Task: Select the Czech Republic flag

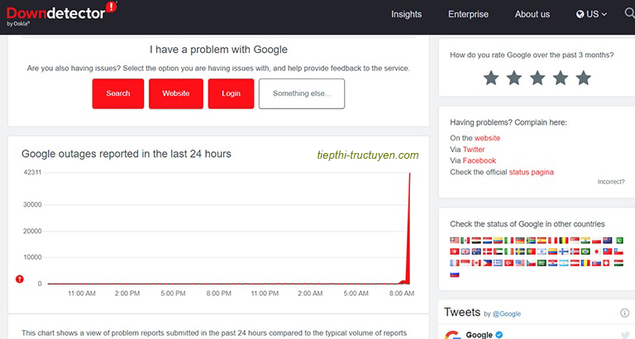Action: pos(531,263)
